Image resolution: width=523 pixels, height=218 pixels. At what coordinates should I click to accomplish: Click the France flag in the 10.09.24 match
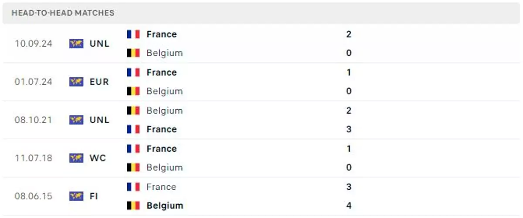click(x=133, y=34)
